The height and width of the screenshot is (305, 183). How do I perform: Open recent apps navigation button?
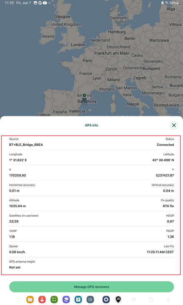pyautogui.click(x=133, y=300)
